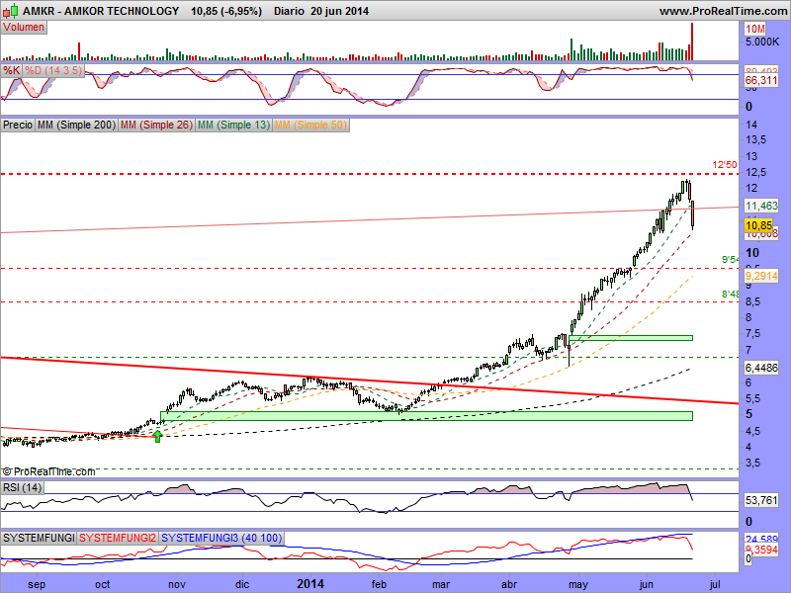Screen dimensions: 791x593
Task: Click the jul month label on time axis
Action: tap(714, 584)
